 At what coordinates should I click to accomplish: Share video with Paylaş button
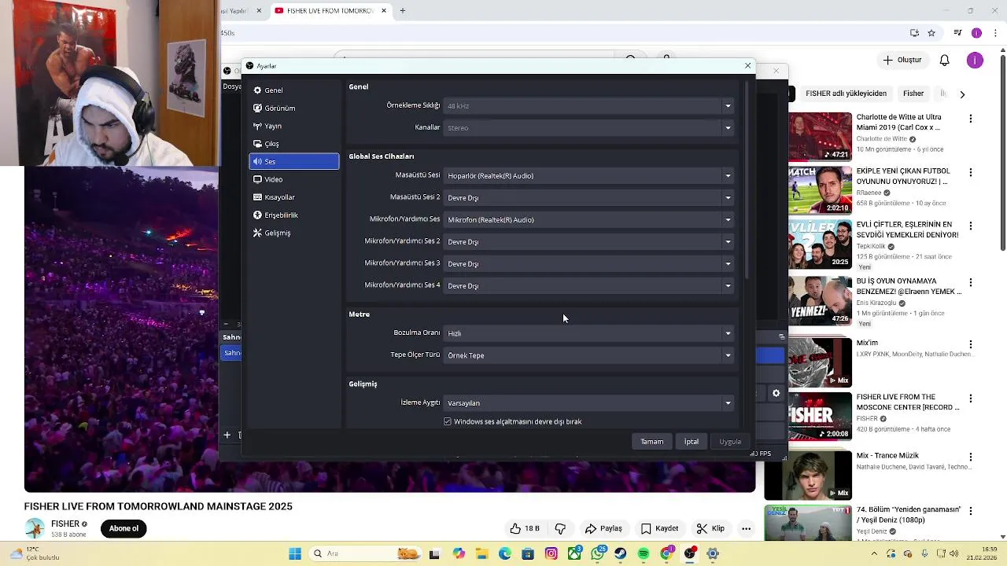click(x=603, y=528)
